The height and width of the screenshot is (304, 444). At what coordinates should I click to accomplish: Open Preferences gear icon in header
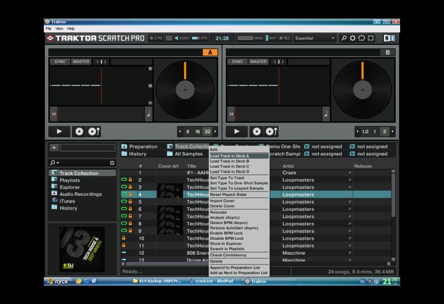pyautogui.click(x=352, y=38)
